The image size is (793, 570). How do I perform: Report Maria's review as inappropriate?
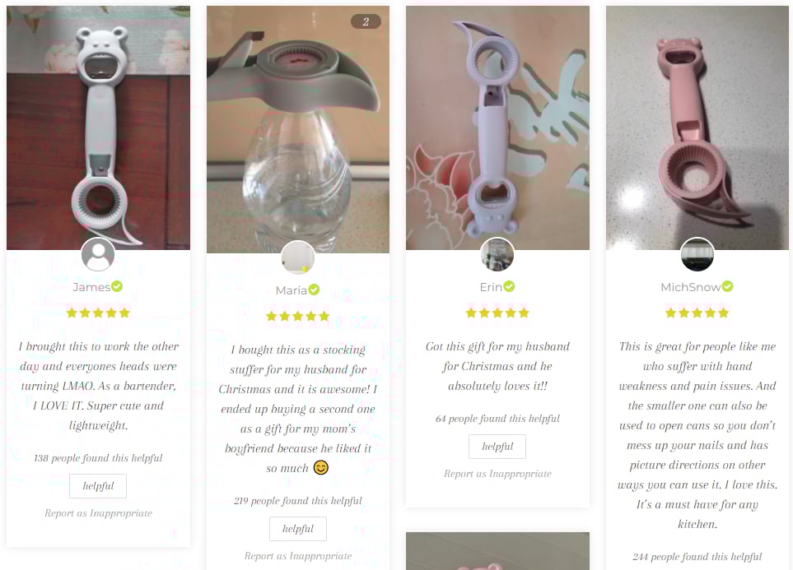tap(298, 556)
